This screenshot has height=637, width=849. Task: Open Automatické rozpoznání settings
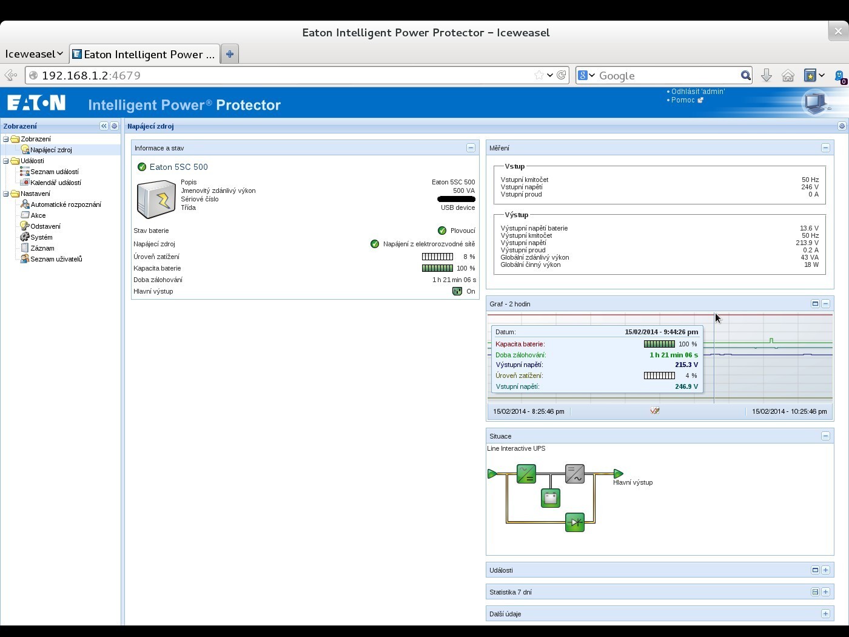[x=66, y=204]
